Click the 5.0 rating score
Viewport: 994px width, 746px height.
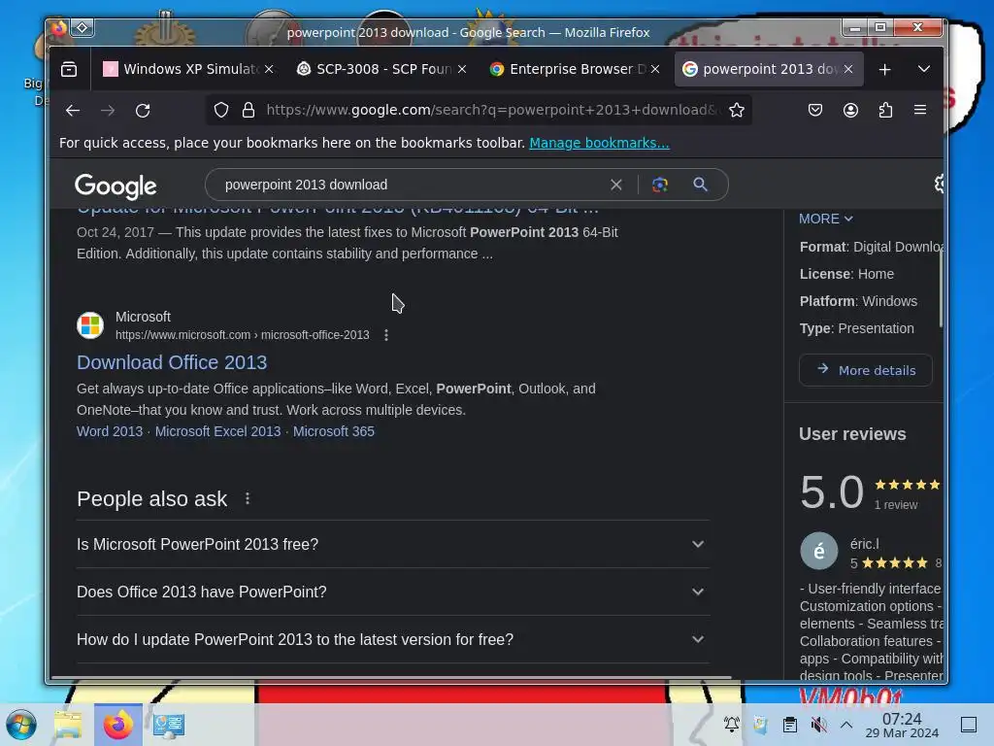(x=832, y=492)
